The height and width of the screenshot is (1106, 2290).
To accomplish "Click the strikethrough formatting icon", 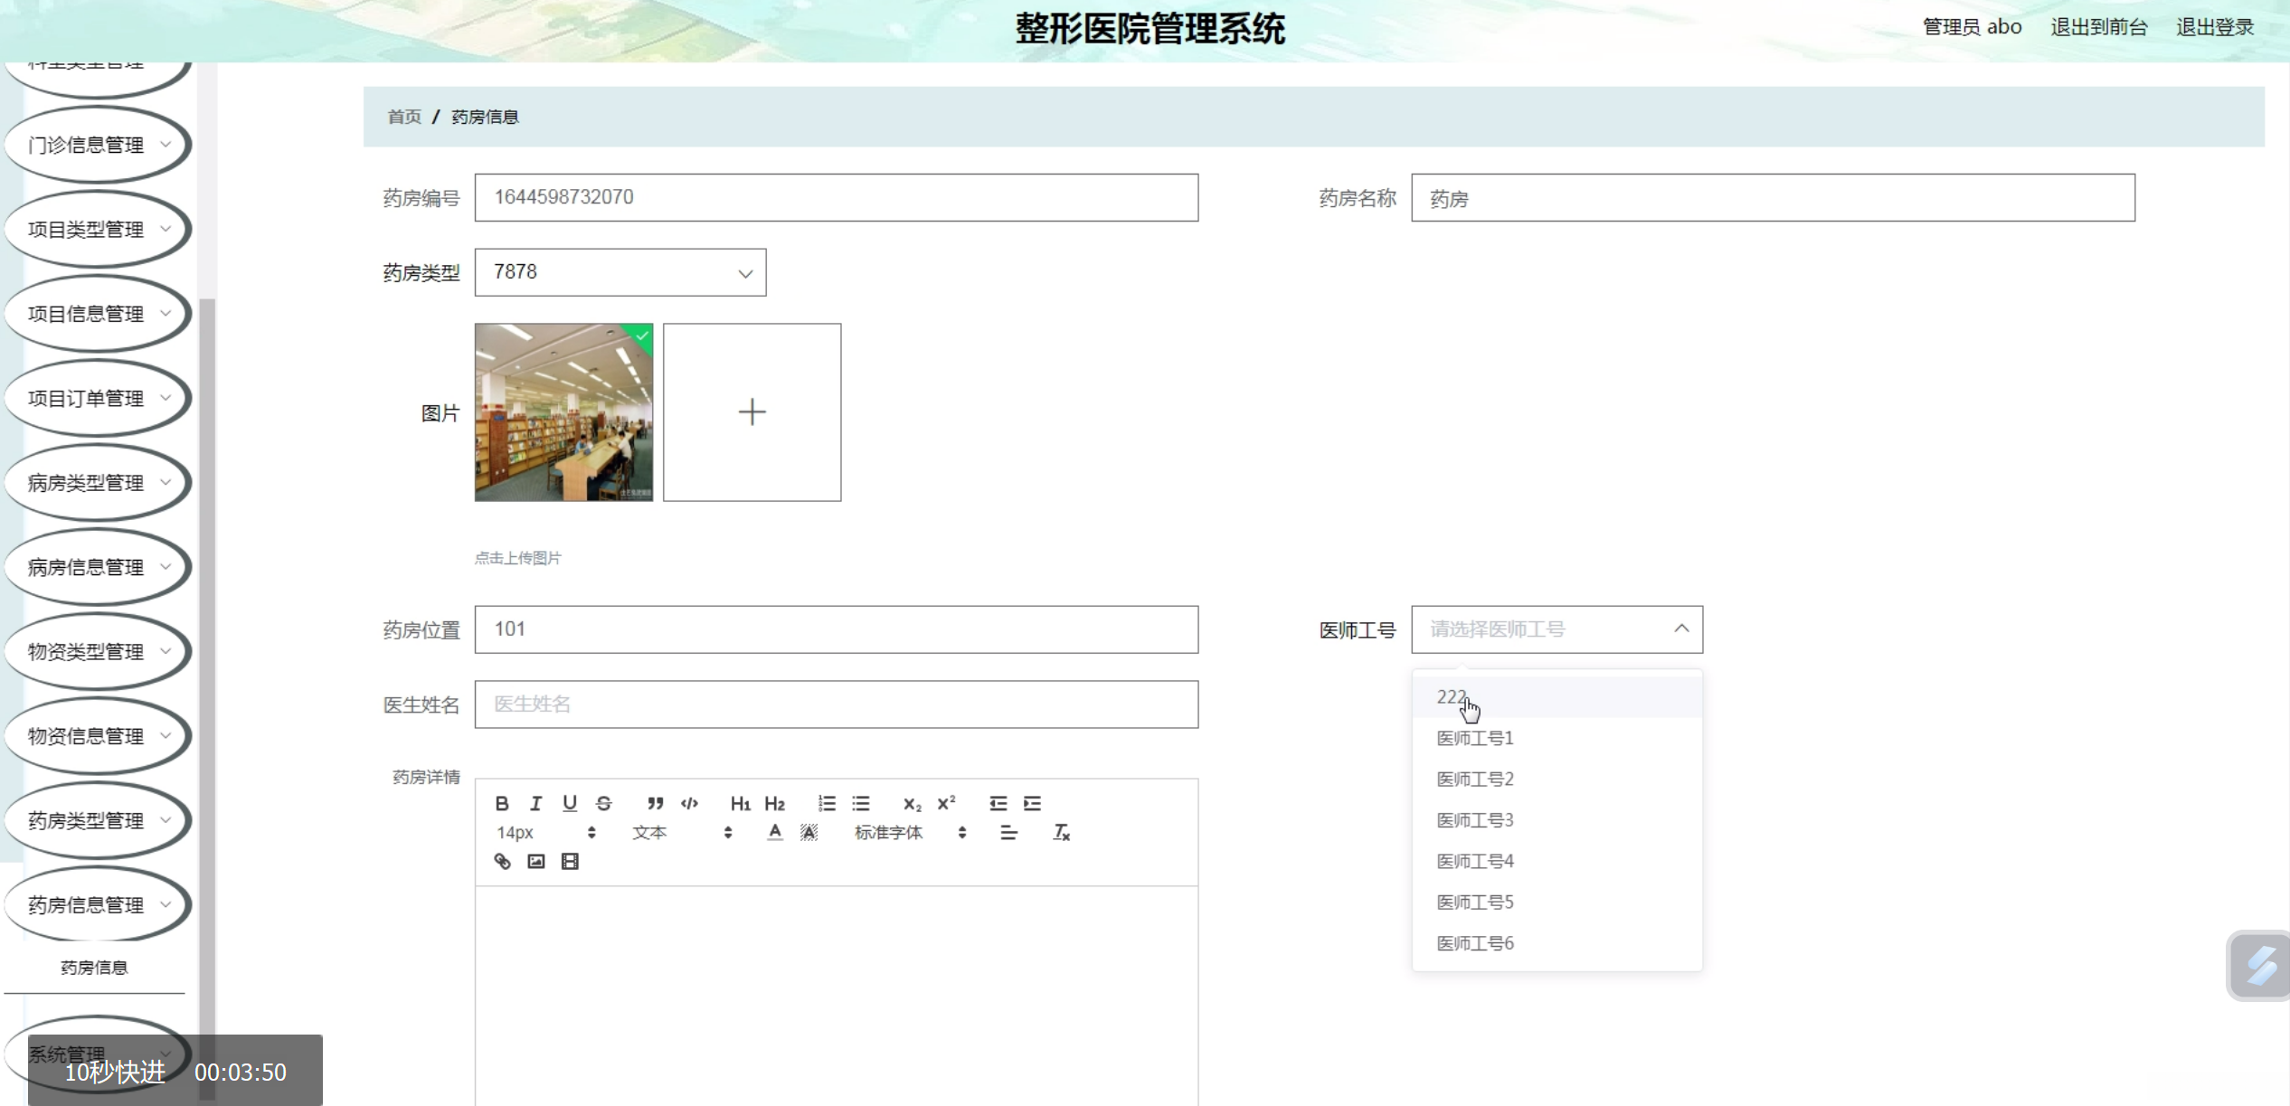I will point(603,803).
